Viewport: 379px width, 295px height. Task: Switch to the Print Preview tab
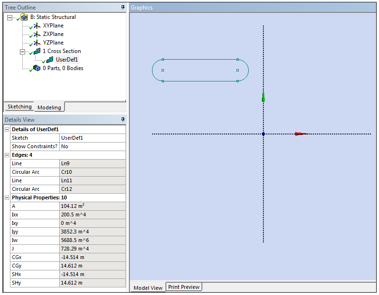tap(184, 287)
